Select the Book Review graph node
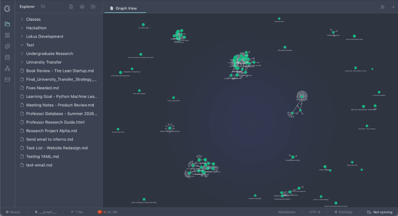 tap(367, 126)
